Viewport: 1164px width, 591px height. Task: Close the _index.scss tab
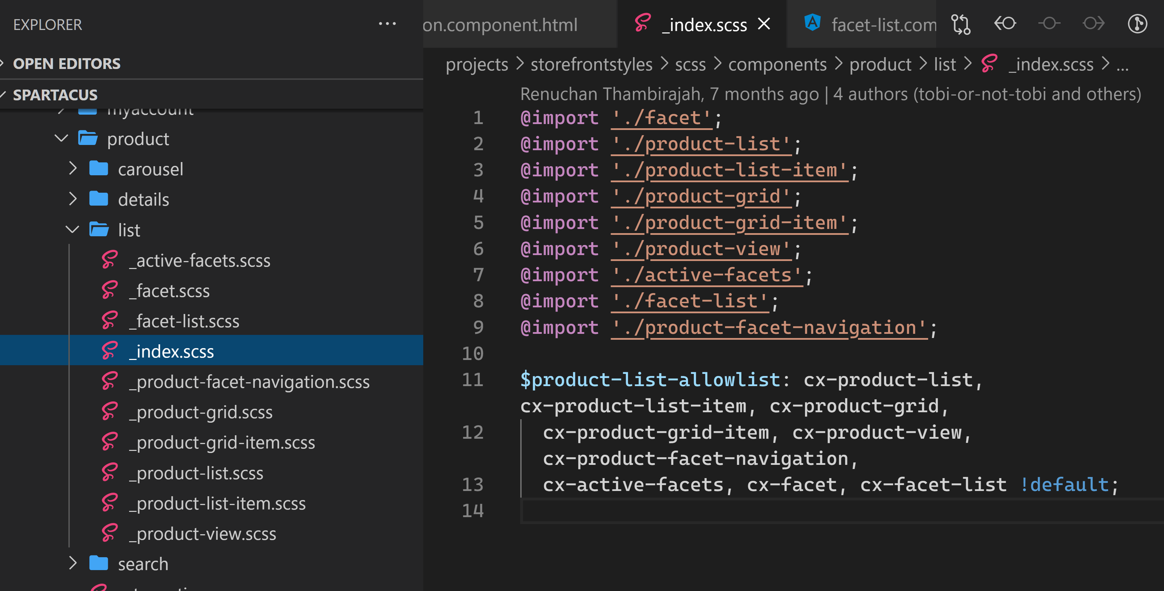point(764,24)
